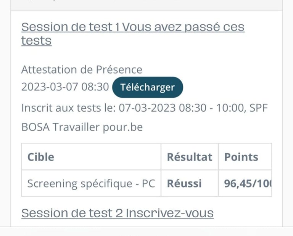Select the Points column header
293x236 pixels.
pyautogui.click(x=241, y=157)
